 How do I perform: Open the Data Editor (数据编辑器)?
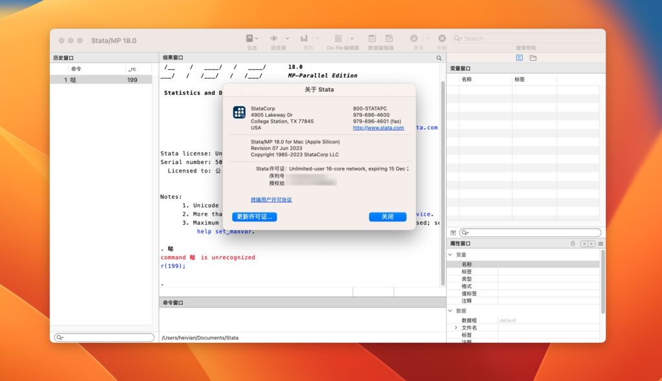372,38
